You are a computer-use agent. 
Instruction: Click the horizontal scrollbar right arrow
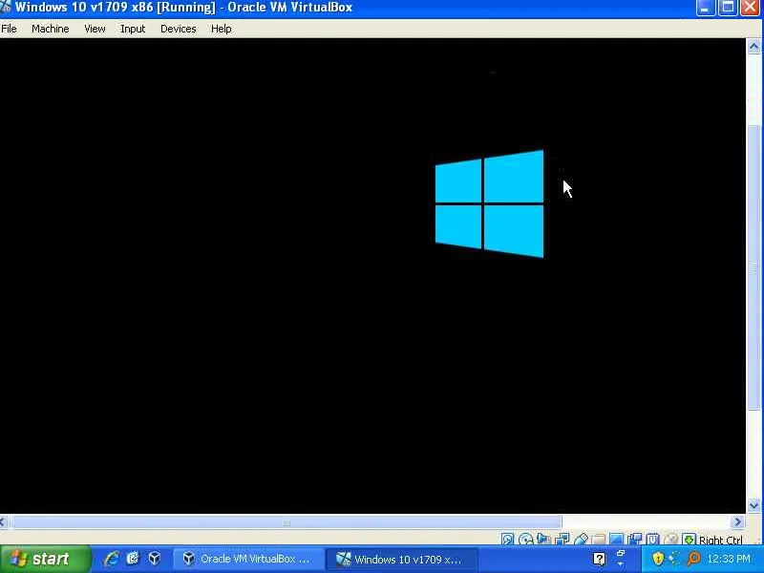tap(737, 521)
